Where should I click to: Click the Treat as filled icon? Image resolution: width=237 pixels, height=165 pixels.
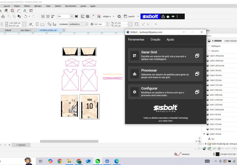136,24
